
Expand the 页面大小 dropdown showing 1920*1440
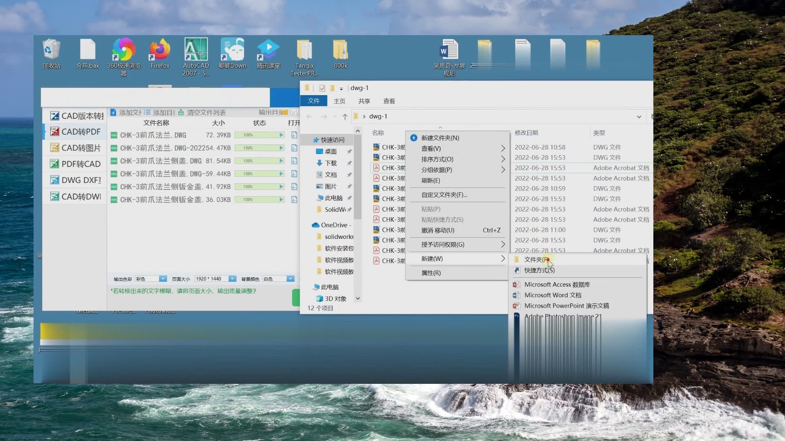click(232, 278)
